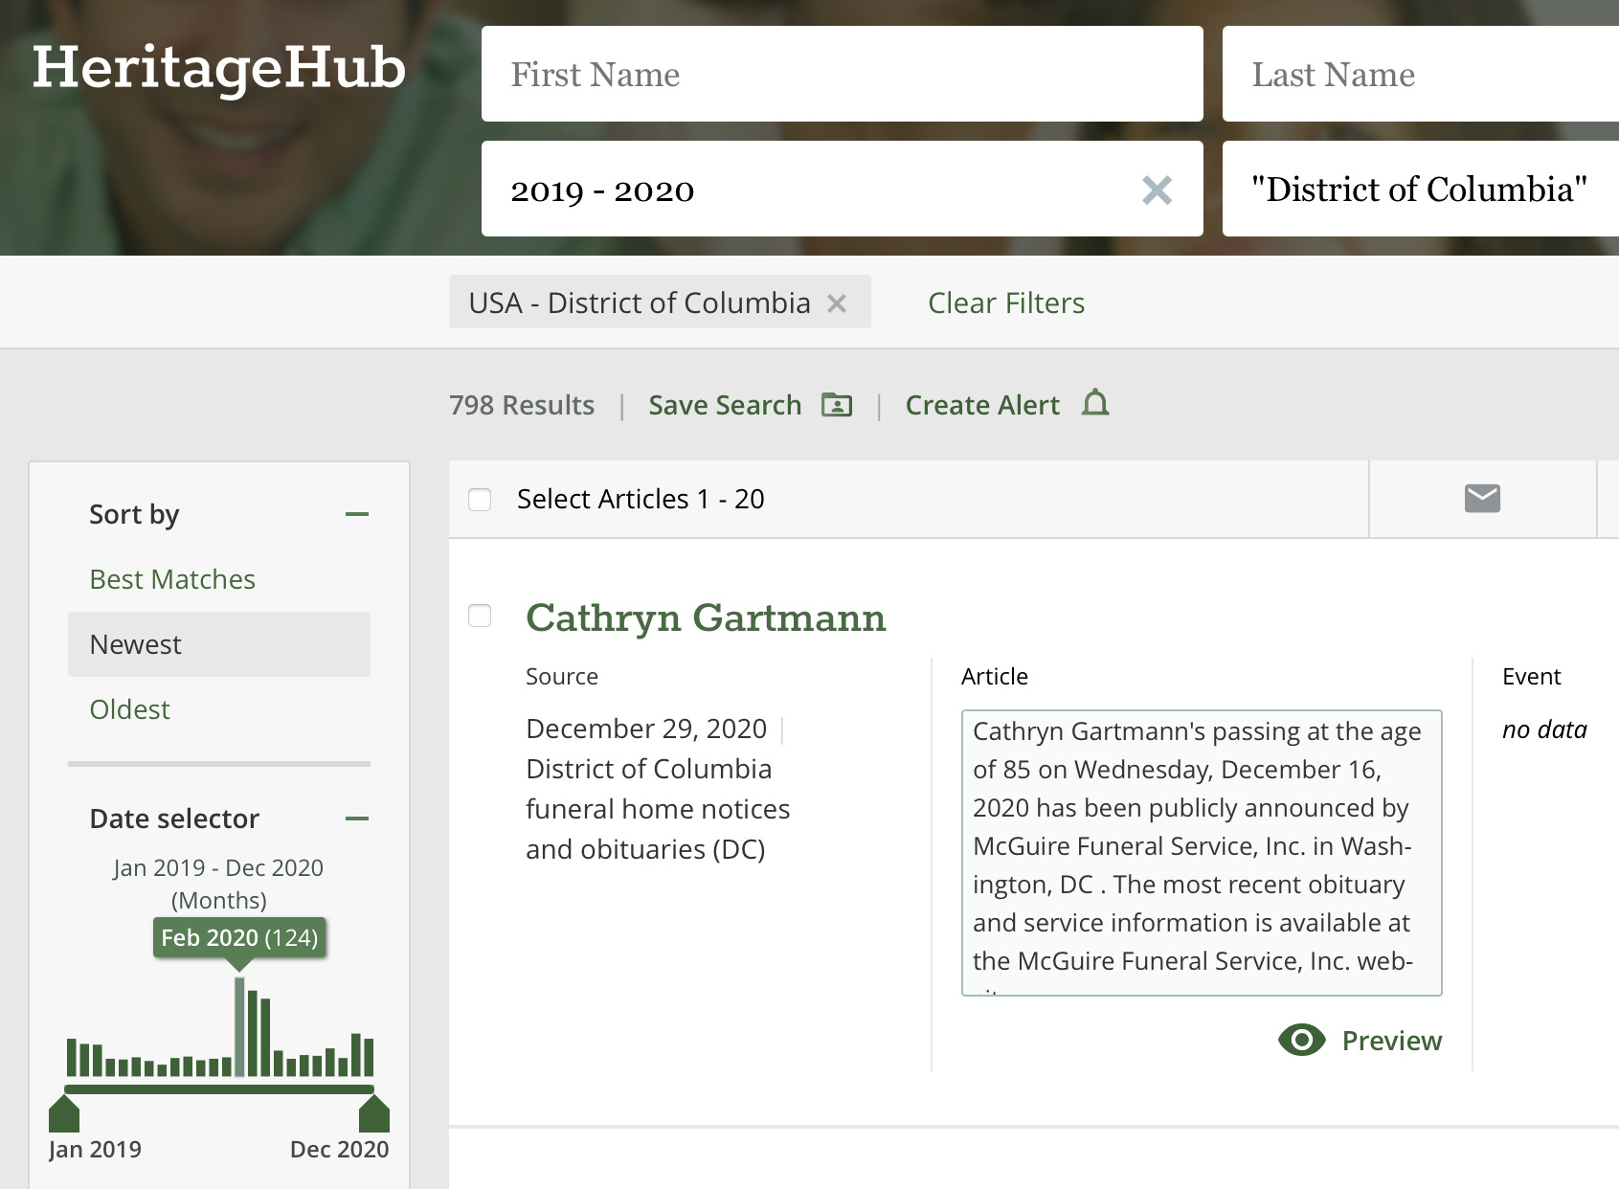The image size is (1619, 1189).
Task: Click the highlighted Feb 2020 histogram bar
Action: pyautogui.click(x=239, y=1026)
